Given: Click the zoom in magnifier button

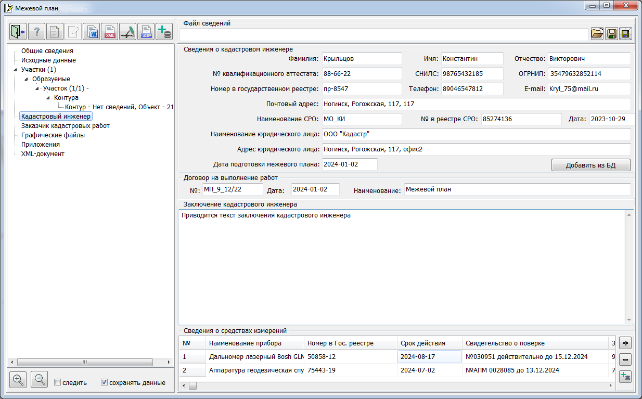Looking at the screenshot, I should [18, 380].
